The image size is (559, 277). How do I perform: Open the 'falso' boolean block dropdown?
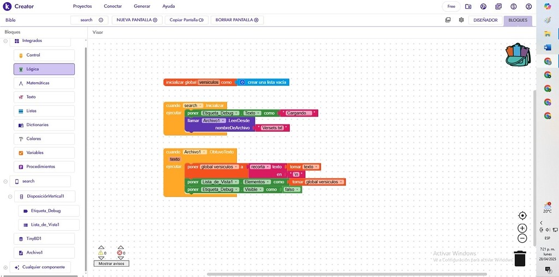298,190
